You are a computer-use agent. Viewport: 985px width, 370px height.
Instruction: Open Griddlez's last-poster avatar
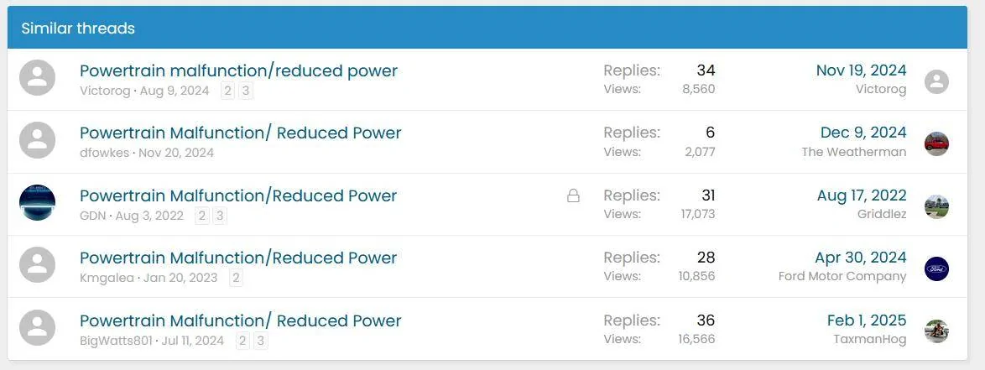936,206
